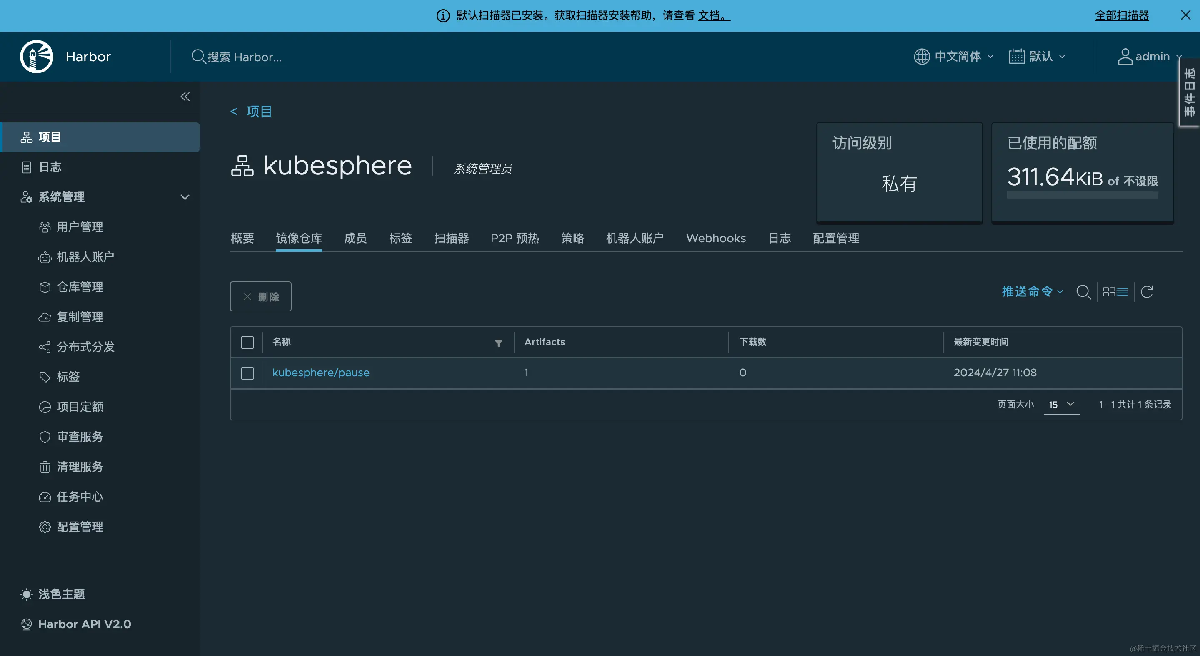Viewport: 1200px width, 656px height.
Task: Open the magnifier search icon near 推送命令
Action: pyautogui.click(x=1083, y=292)
